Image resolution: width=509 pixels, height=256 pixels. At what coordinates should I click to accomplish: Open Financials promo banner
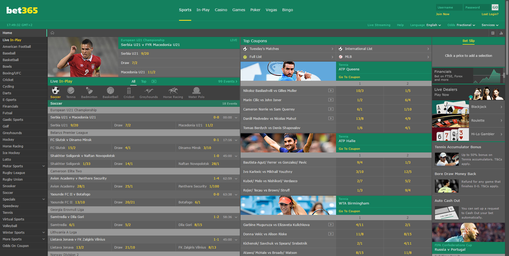pos(468,75)
